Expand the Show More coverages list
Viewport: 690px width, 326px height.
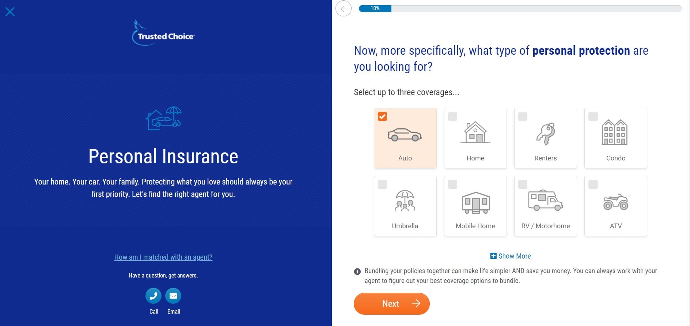click(511, 256)
